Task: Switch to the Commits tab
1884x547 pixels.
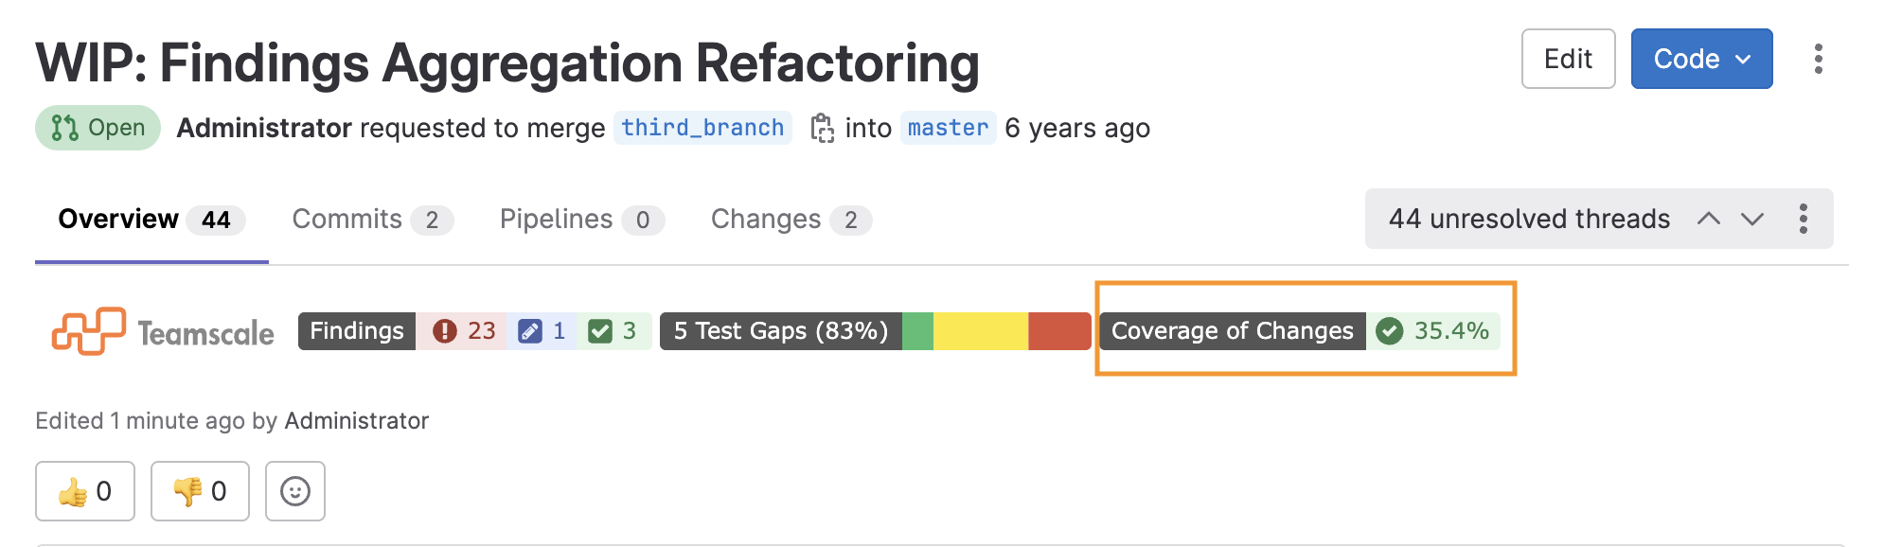Action: 347,219
